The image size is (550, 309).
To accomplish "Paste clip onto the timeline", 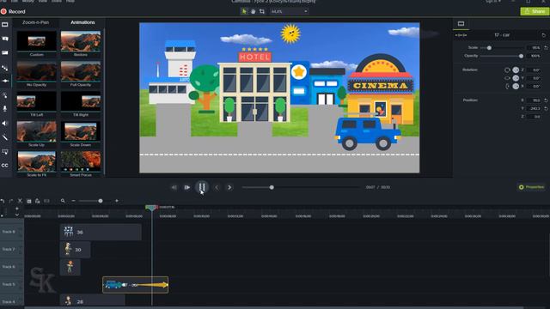I will coord(38,201).
